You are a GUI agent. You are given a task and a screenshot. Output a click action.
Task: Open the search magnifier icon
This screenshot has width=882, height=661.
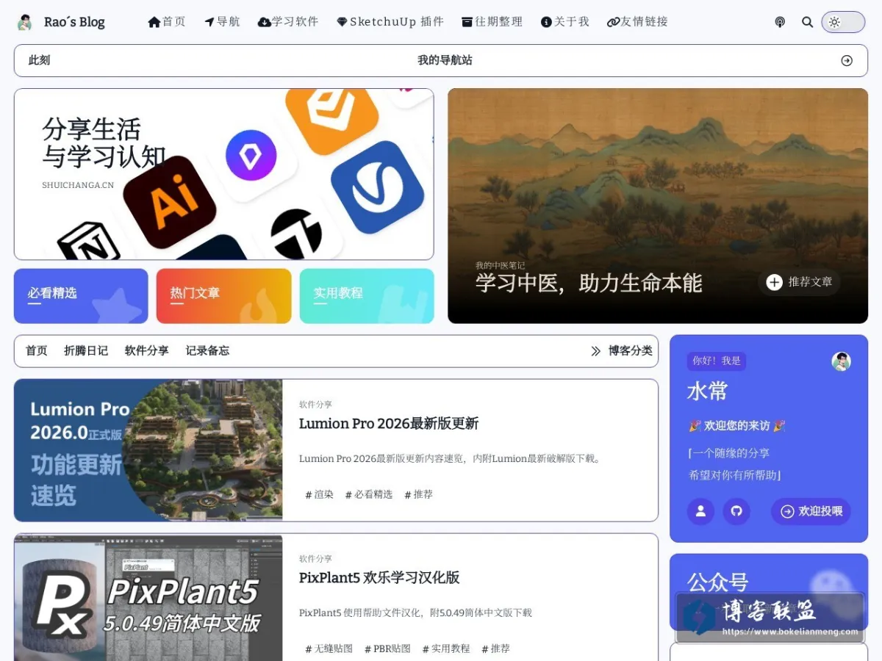tap(807, 22)
